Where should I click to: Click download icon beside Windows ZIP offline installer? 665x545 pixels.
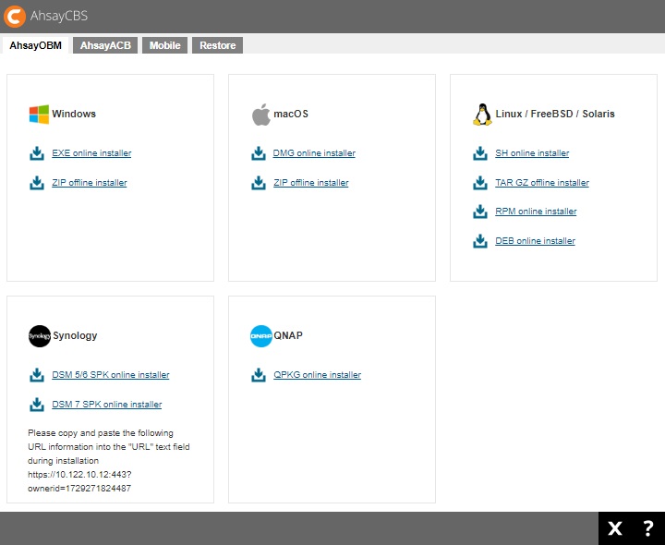[37, 183]
